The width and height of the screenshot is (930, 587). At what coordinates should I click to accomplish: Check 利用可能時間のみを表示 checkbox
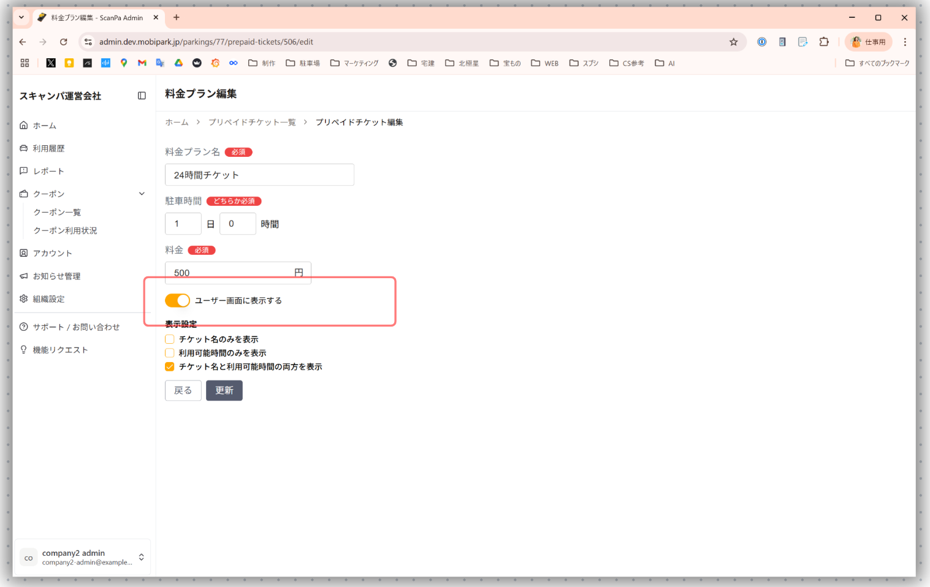(170, 353)
